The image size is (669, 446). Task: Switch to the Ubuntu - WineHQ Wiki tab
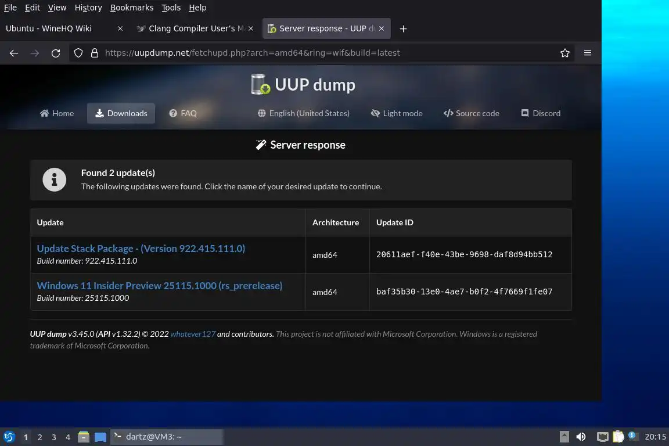tap(60, 28)
